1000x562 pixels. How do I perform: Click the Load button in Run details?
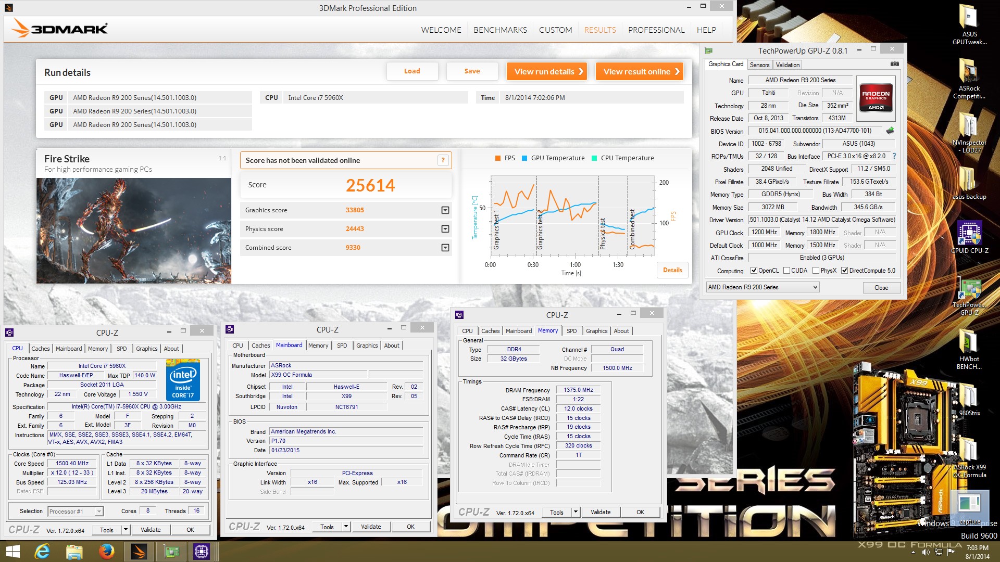pyautogui.click(x=412, y=71)
